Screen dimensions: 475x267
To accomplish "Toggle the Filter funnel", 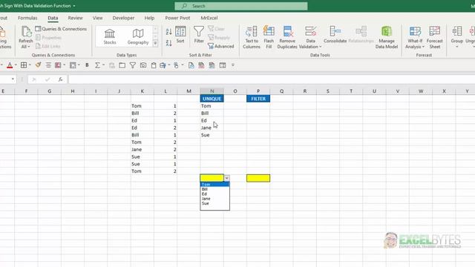I will (199, 35).
